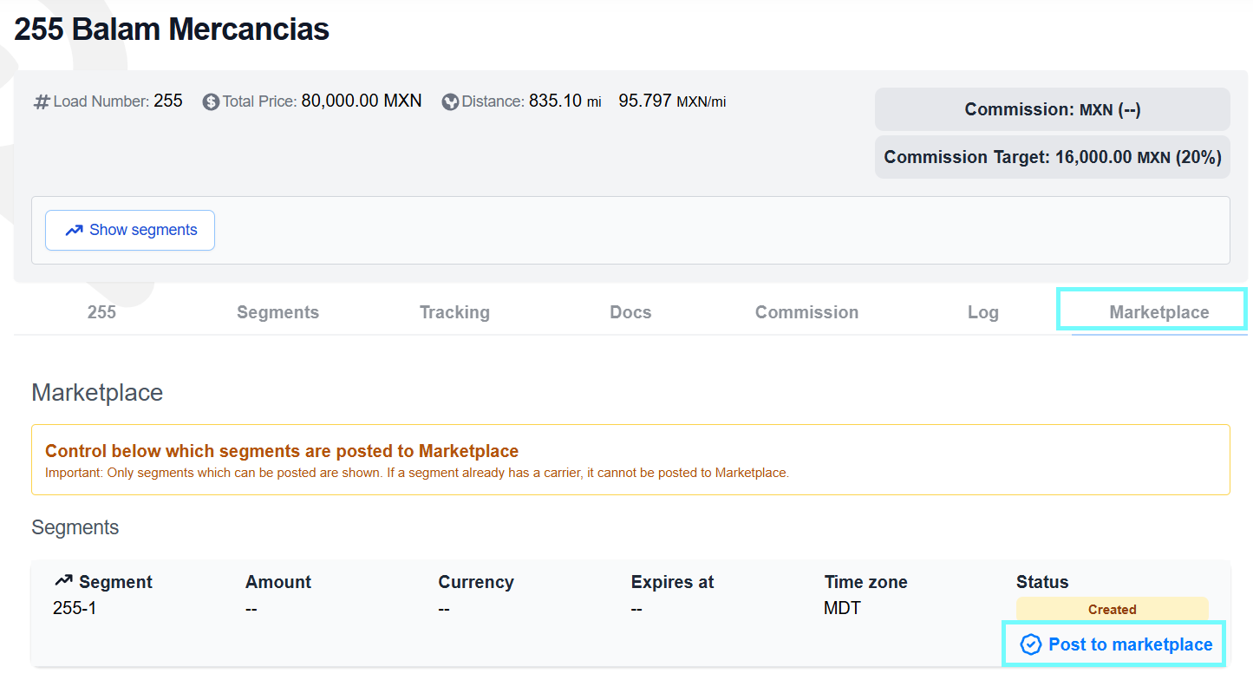Click the MDT time zone value
1253x680 pixels.
pos(842,608)
